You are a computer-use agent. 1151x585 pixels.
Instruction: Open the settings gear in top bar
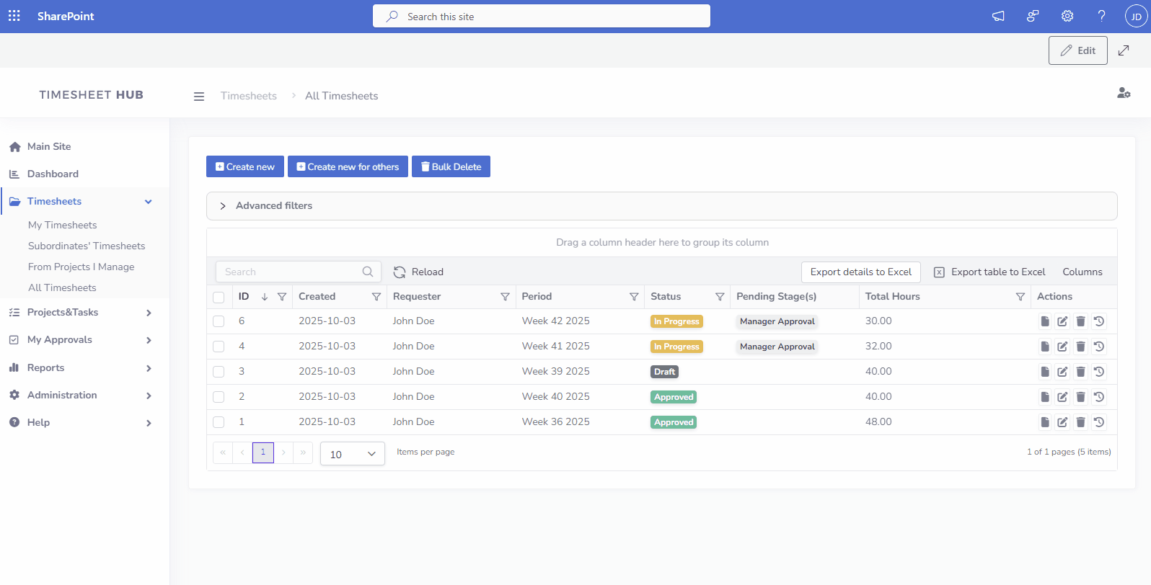pos(1067,16)
